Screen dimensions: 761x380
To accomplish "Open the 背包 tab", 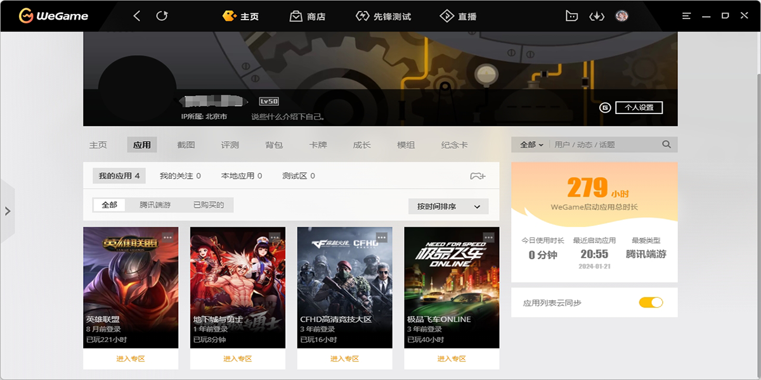I will [274, 145].
